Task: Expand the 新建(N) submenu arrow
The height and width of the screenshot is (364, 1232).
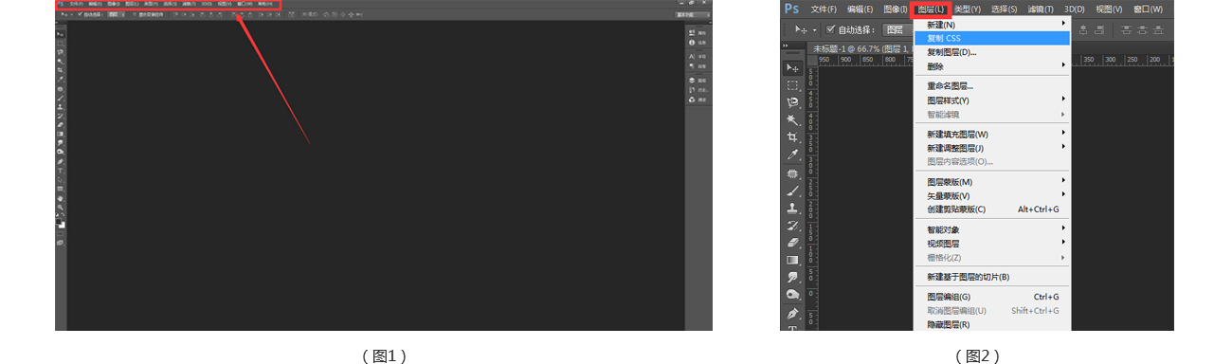Action: [x=1063, y=23]
